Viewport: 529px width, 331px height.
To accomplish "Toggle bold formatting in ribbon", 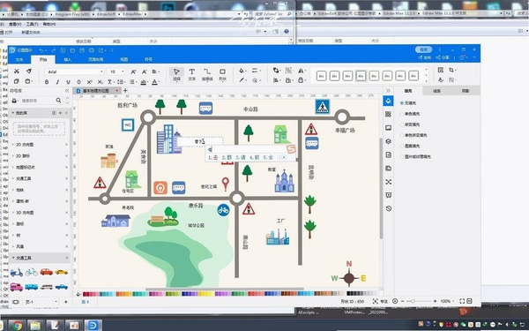I will point(47,82).
